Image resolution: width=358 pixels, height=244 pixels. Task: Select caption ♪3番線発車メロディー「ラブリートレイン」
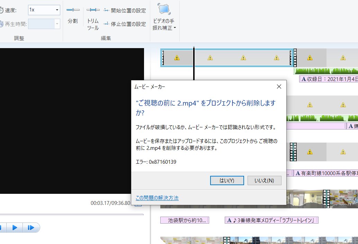271,220
